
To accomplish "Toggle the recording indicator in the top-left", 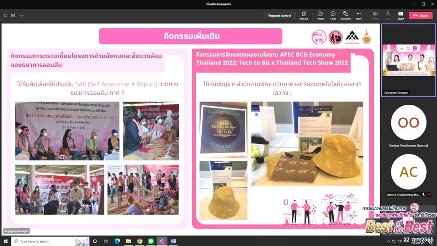I will (13, 15).
